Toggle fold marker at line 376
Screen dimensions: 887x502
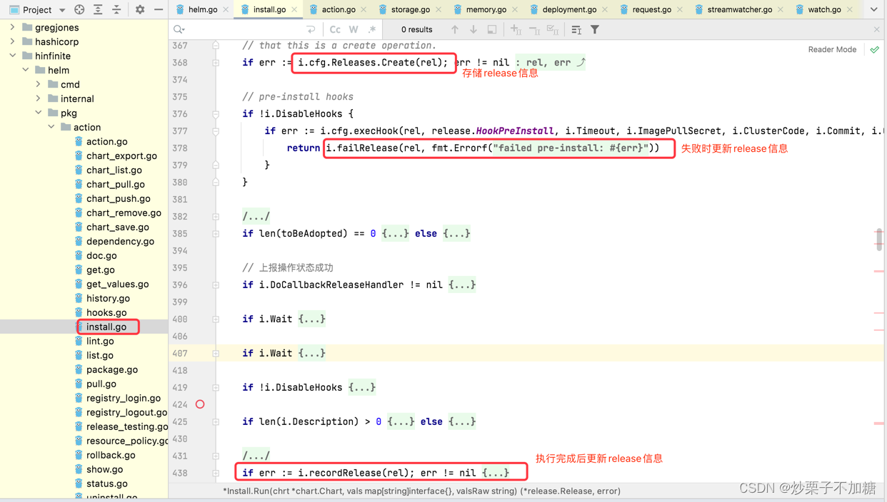[x=216, y=114]
